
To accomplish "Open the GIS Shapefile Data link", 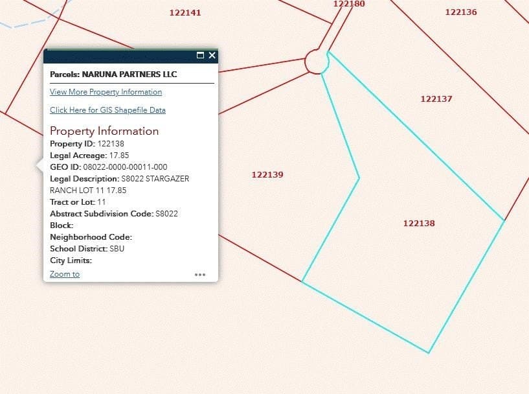I will [107, 110].
